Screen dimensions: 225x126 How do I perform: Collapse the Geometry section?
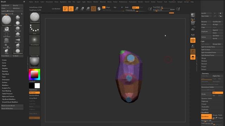205,73
